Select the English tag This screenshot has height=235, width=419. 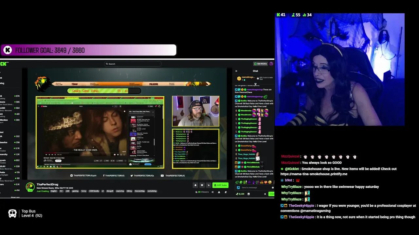click(x=54, y=191)
